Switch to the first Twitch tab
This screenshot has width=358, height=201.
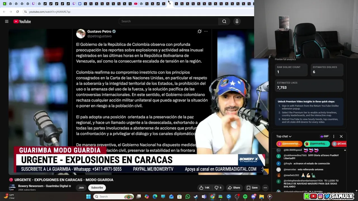tap(34, 4)
